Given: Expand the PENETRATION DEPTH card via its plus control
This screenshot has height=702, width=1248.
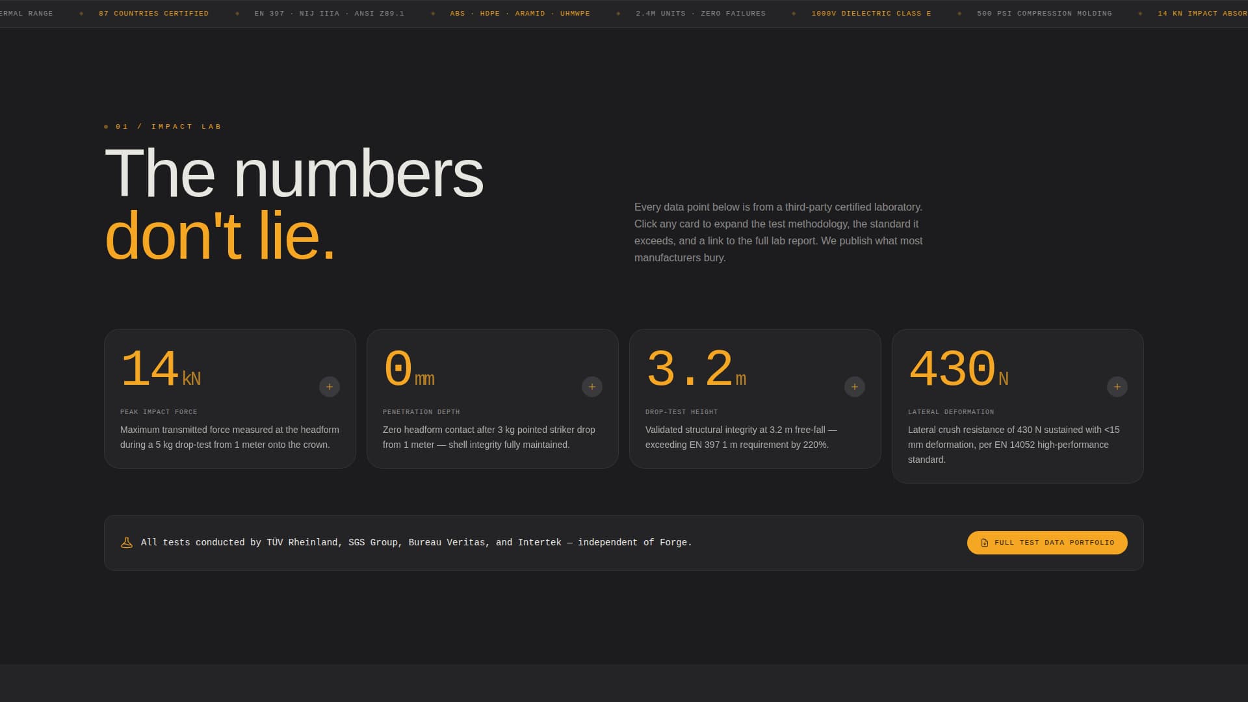Looking at the screenshot, I should click(x=591, y=387).
